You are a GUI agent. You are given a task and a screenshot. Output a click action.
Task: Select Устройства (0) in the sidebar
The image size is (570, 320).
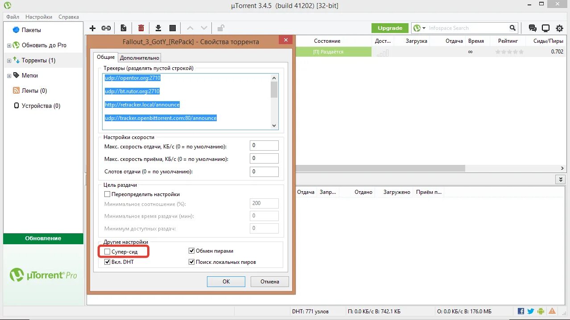click(41, 106)
